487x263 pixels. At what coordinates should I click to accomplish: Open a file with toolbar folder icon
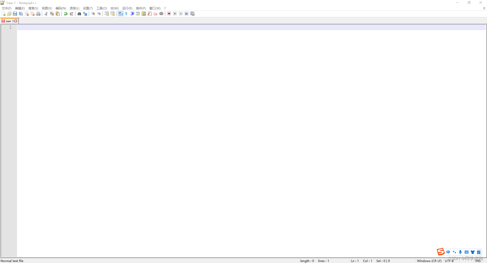(9, 14)
